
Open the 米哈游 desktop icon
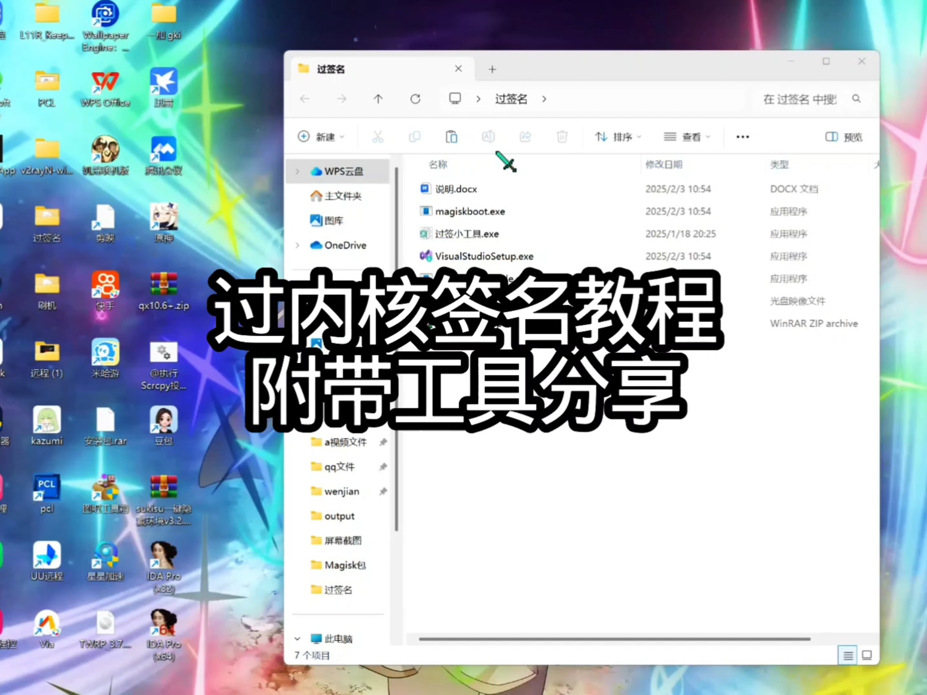(105, 358)
